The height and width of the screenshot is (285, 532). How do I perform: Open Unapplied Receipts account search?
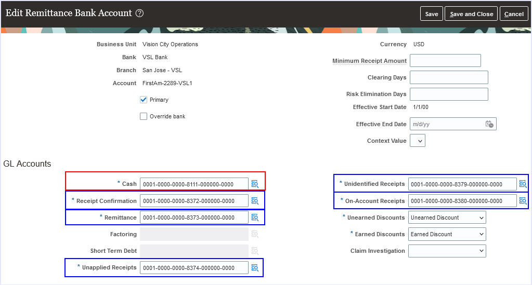tap(255, 268)
